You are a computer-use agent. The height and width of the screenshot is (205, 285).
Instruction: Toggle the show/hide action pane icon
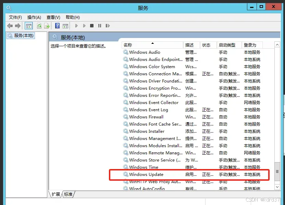pos(65,26)
